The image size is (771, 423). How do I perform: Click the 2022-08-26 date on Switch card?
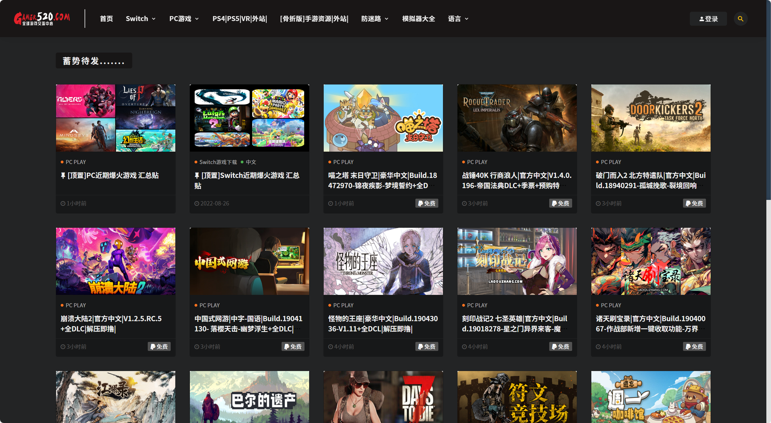coord(212,203)
